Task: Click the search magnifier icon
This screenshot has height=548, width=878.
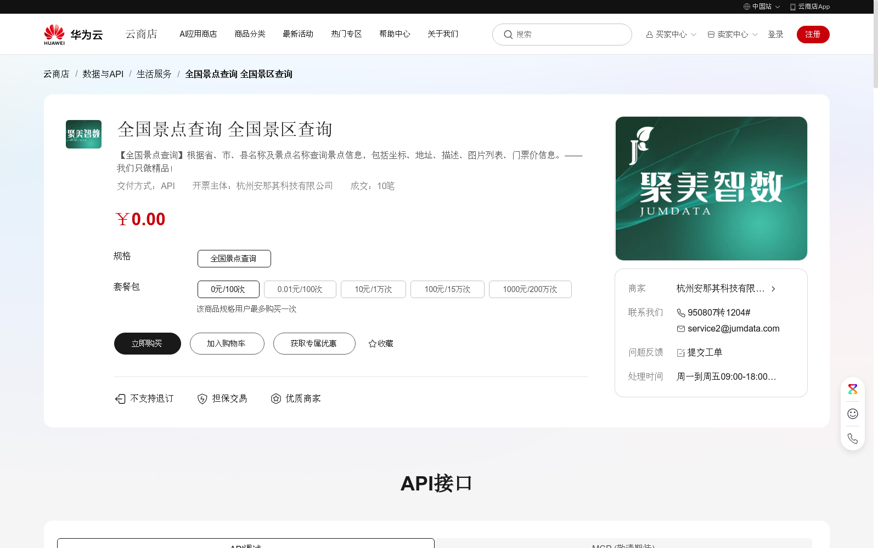Action: tap(508, 35)
